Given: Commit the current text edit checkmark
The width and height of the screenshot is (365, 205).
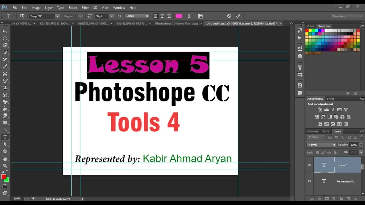Looking at the screenshot, I should [238, 16].
